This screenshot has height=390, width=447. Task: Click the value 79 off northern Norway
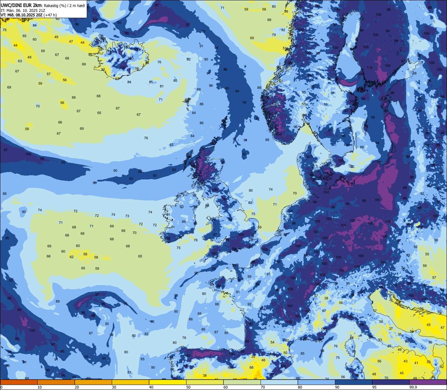274,35
